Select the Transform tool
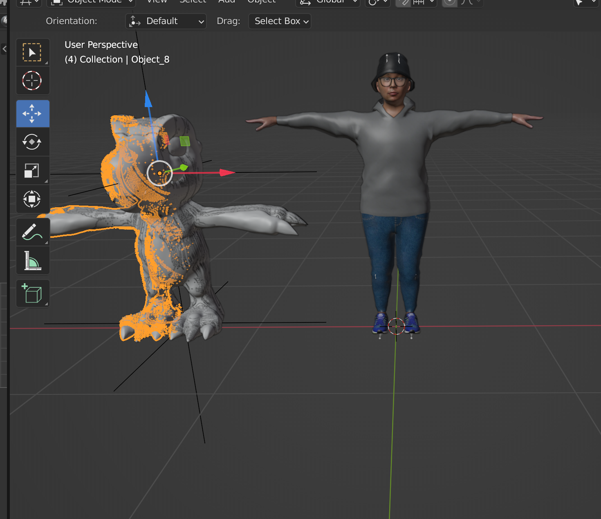This screenshot has width=601, height=519. pos(32,199)
